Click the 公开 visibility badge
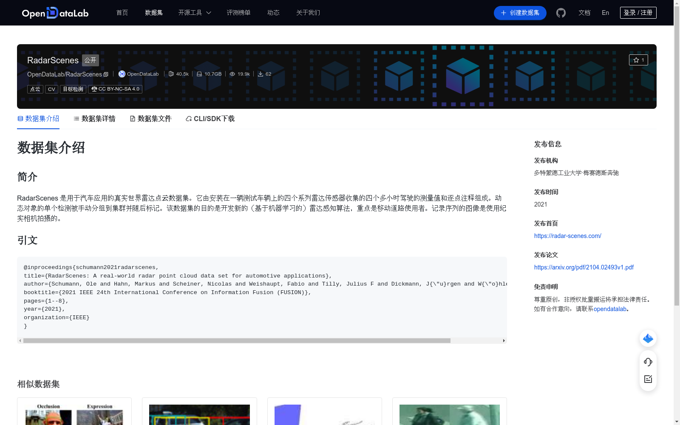 pyautogui.click(x=91, y=60)
